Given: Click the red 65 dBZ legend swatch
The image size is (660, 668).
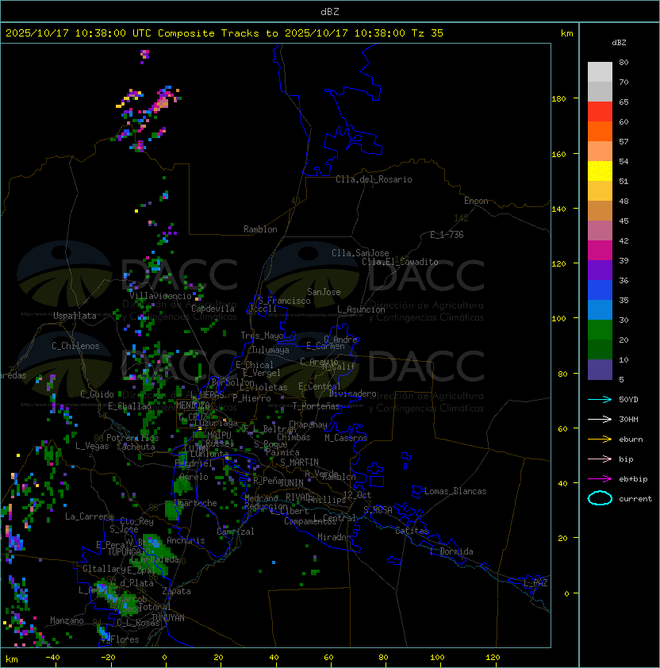Looking at the screenshot, I should pyautogui.click(x=600, y=111).
